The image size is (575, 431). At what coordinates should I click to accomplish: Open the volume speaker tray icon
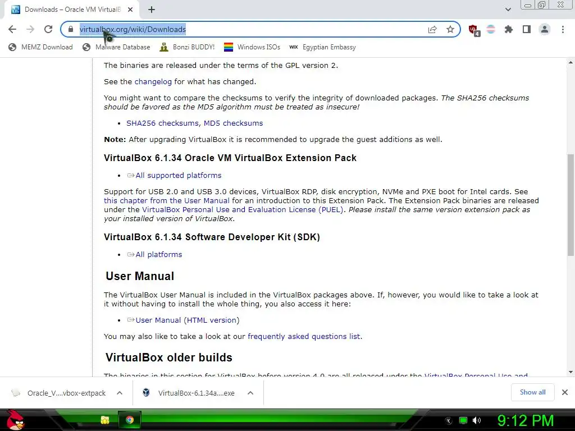pyautogui.click(x=477, y=420)
